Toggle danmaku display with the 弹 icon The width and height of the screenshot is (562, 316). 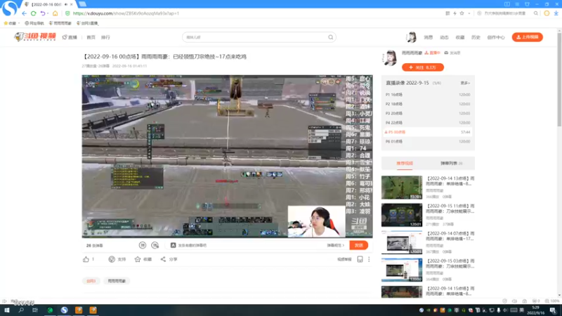[x=143, y=245]
